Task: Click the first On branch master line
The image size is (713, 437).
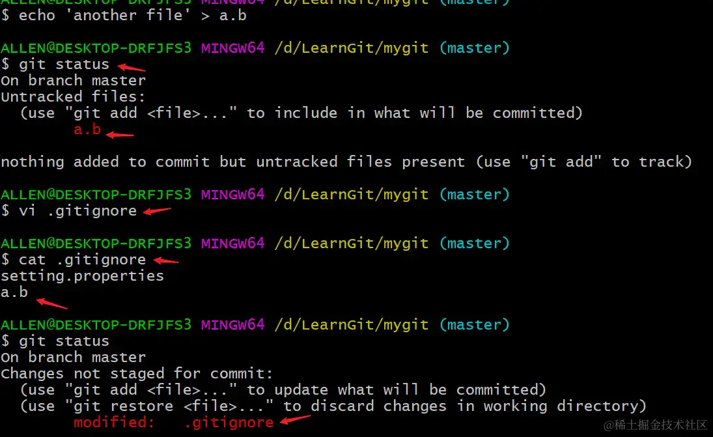Action: (x=73, y=81)
